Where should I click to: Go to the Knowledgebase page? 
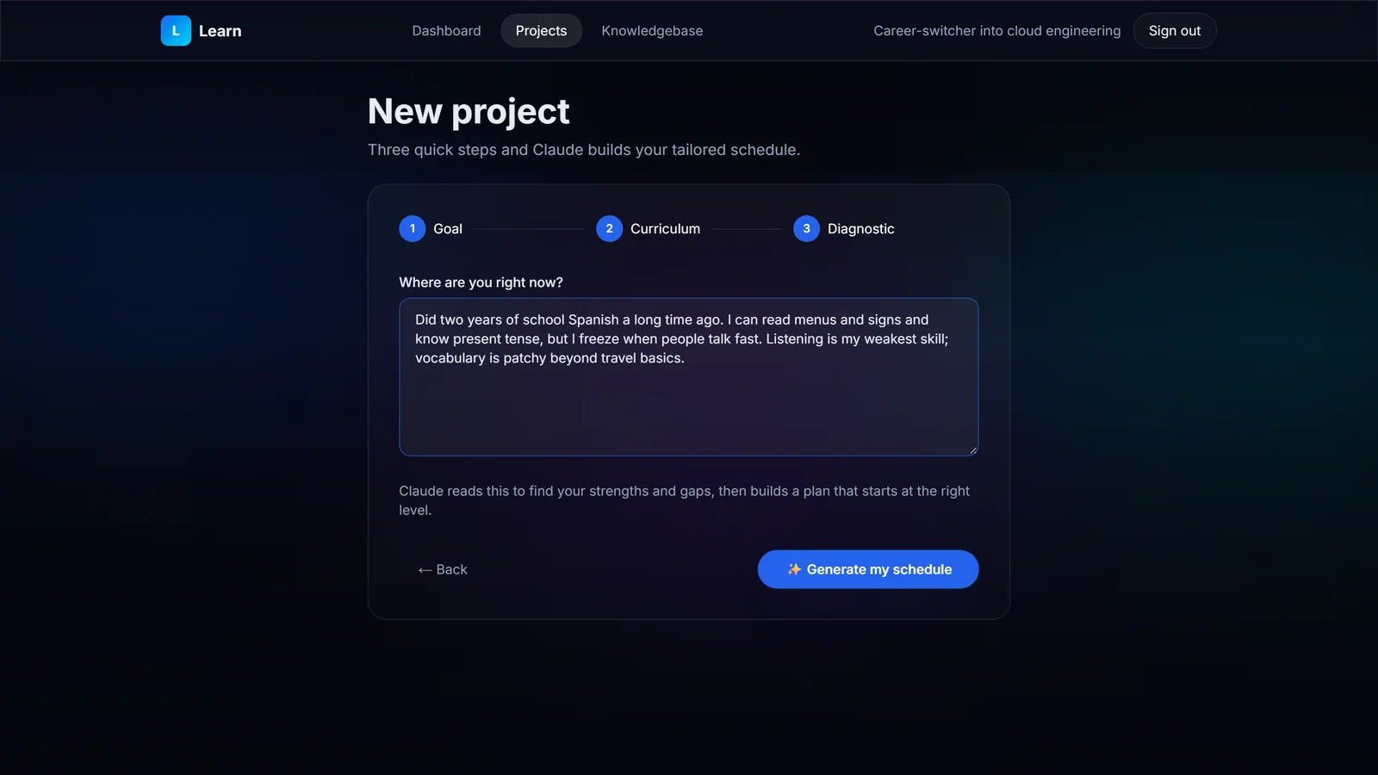tap(652, 31)
